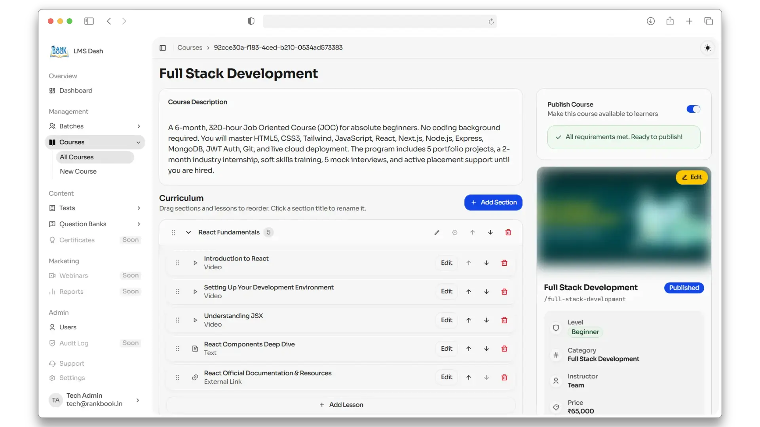The image size is (760, 427).
Task: Collapse the React Fundamentals section
Action: [188, 232]
